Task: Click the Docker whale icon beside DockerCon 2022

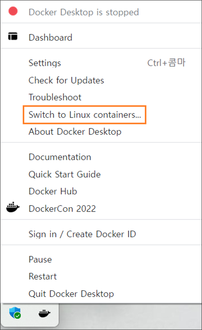Action: click(x=13, y=207)
